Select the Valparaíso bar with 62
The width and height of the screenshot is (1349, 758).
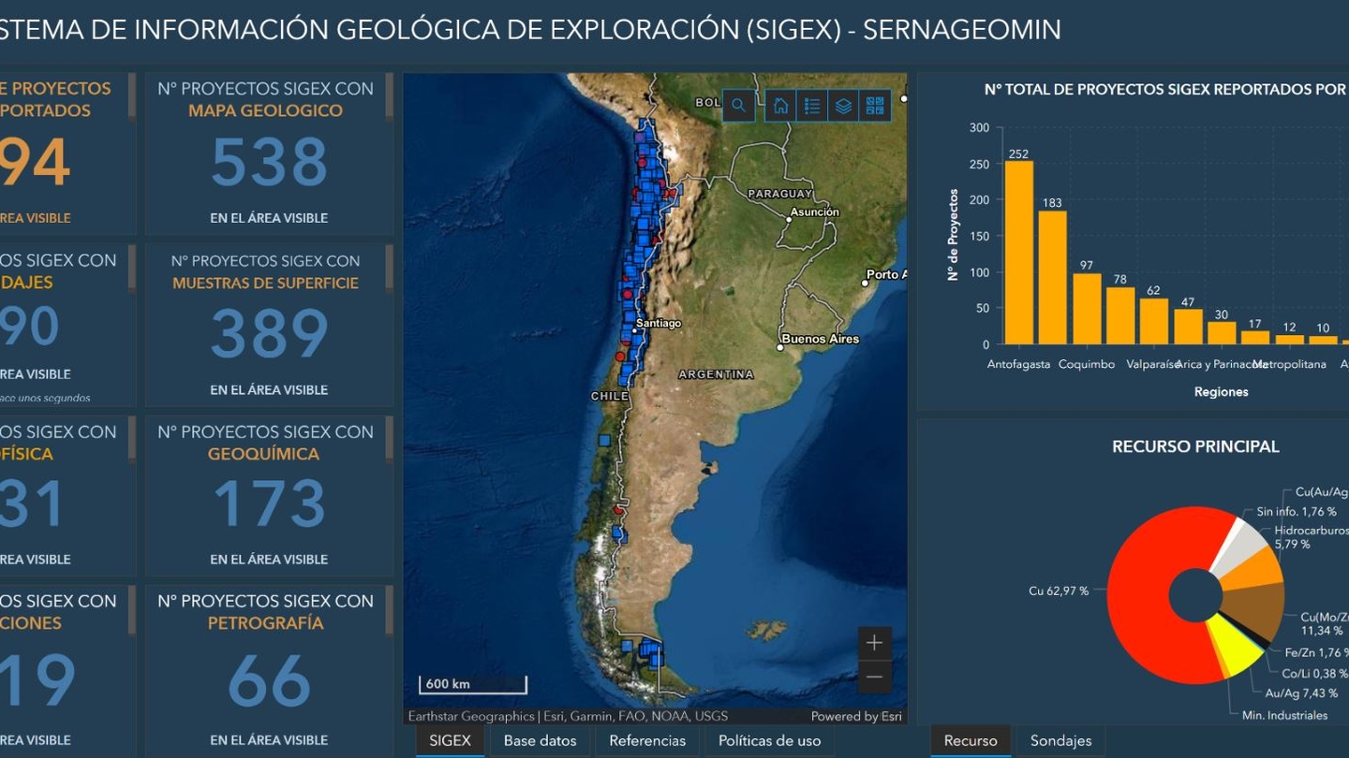tap(1154, 322)
